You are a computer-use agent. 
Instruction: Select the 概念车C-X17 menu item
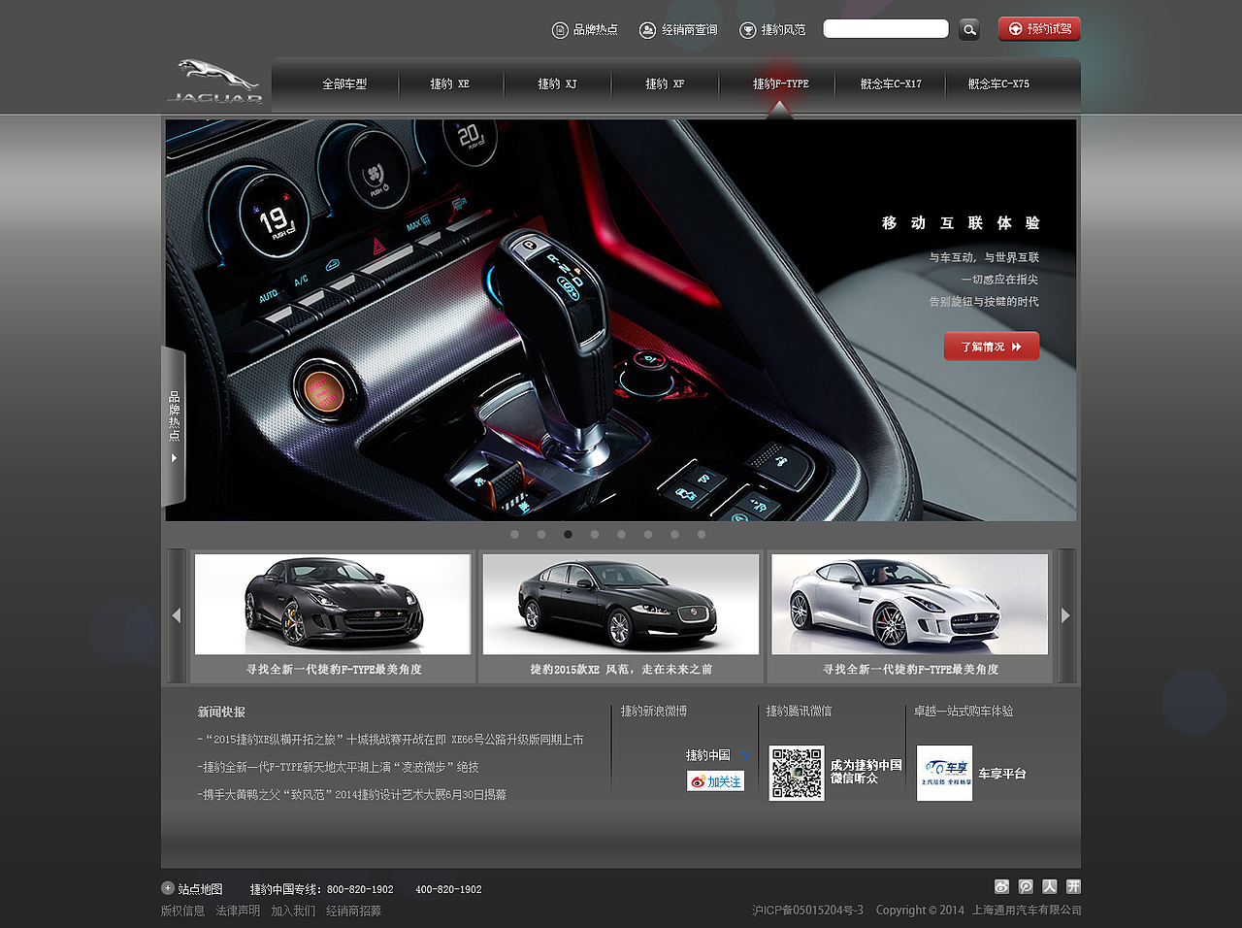[x=891, y=84]
